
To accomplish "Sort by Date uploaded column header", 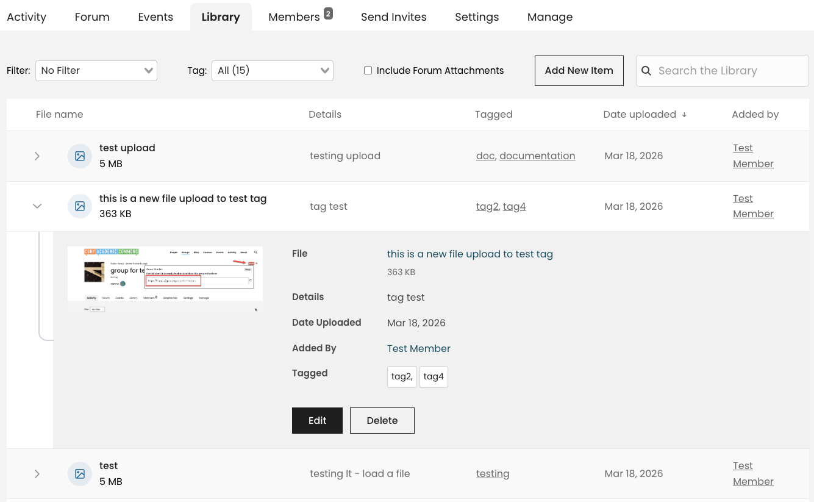I will [x=640, y=115].
